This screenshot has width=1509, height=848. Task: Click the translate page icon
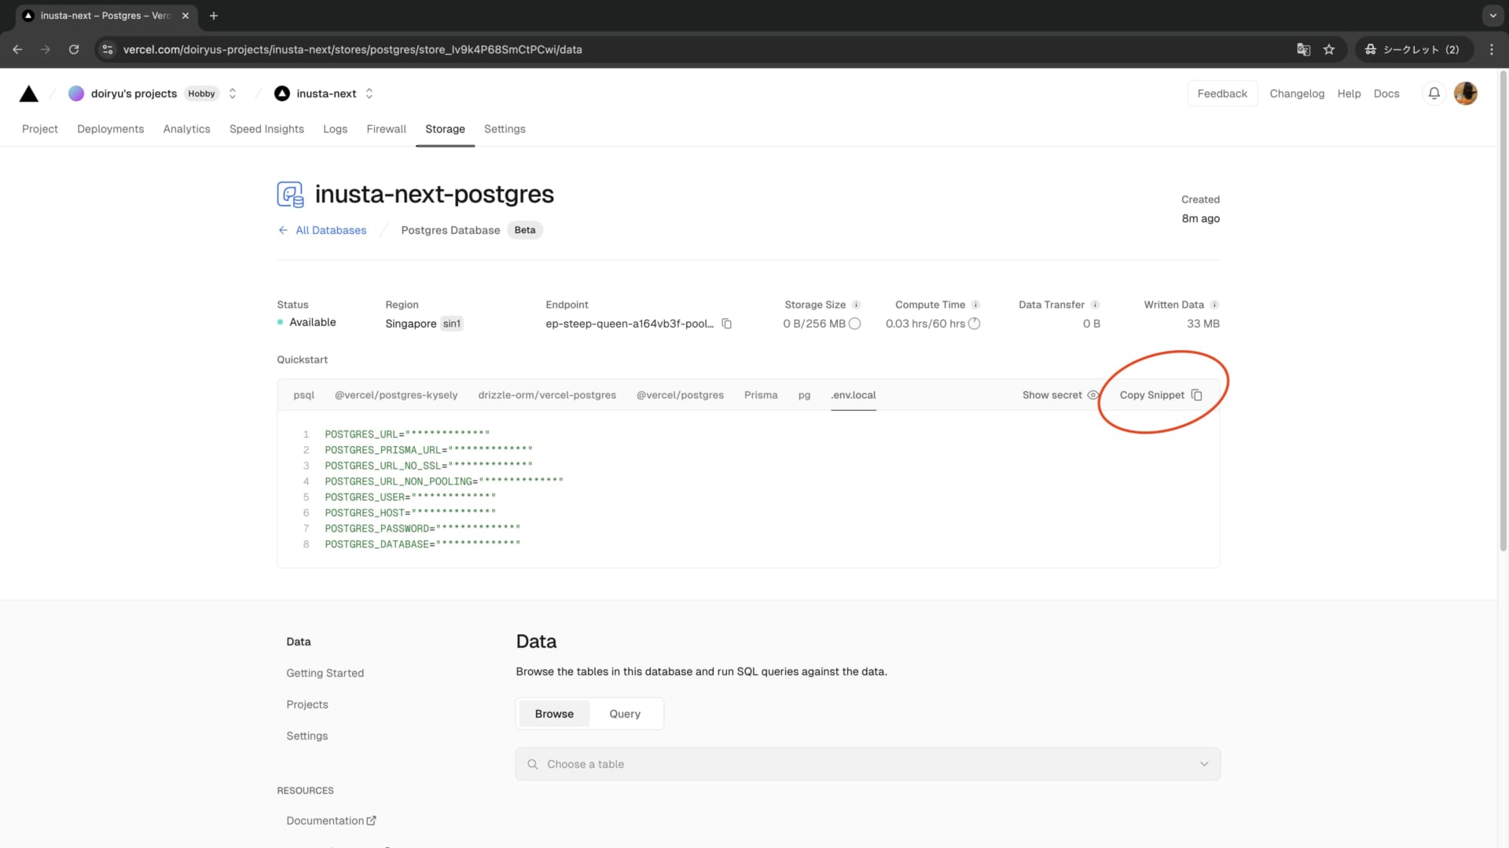[1304, 49]
